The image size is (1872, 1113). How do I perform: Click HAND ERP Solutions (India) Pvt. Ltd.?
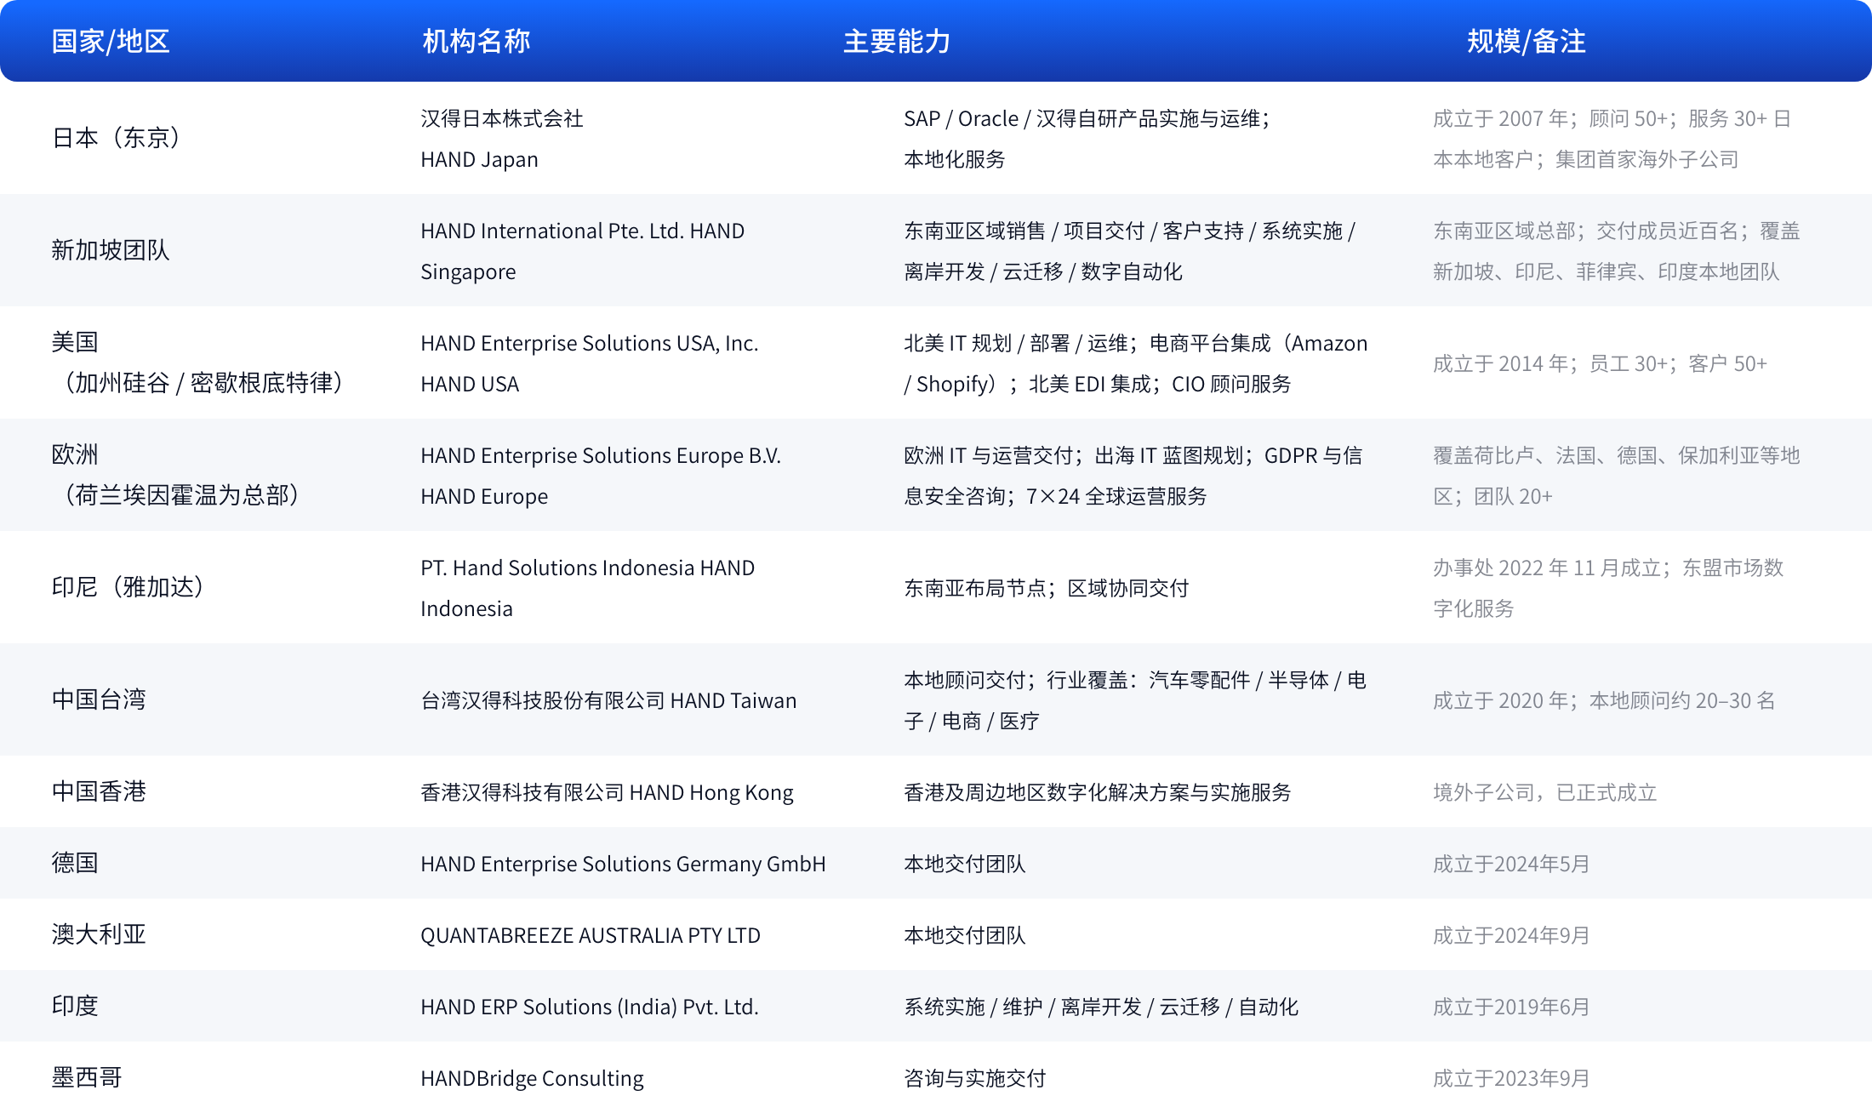tap(590, 1007)
